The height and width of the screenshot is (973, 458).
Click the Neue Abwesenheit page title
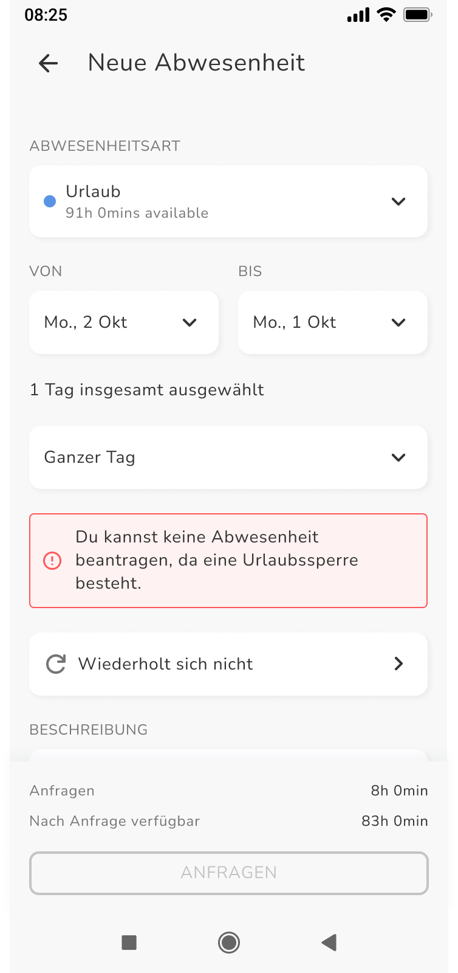(196, 63)
